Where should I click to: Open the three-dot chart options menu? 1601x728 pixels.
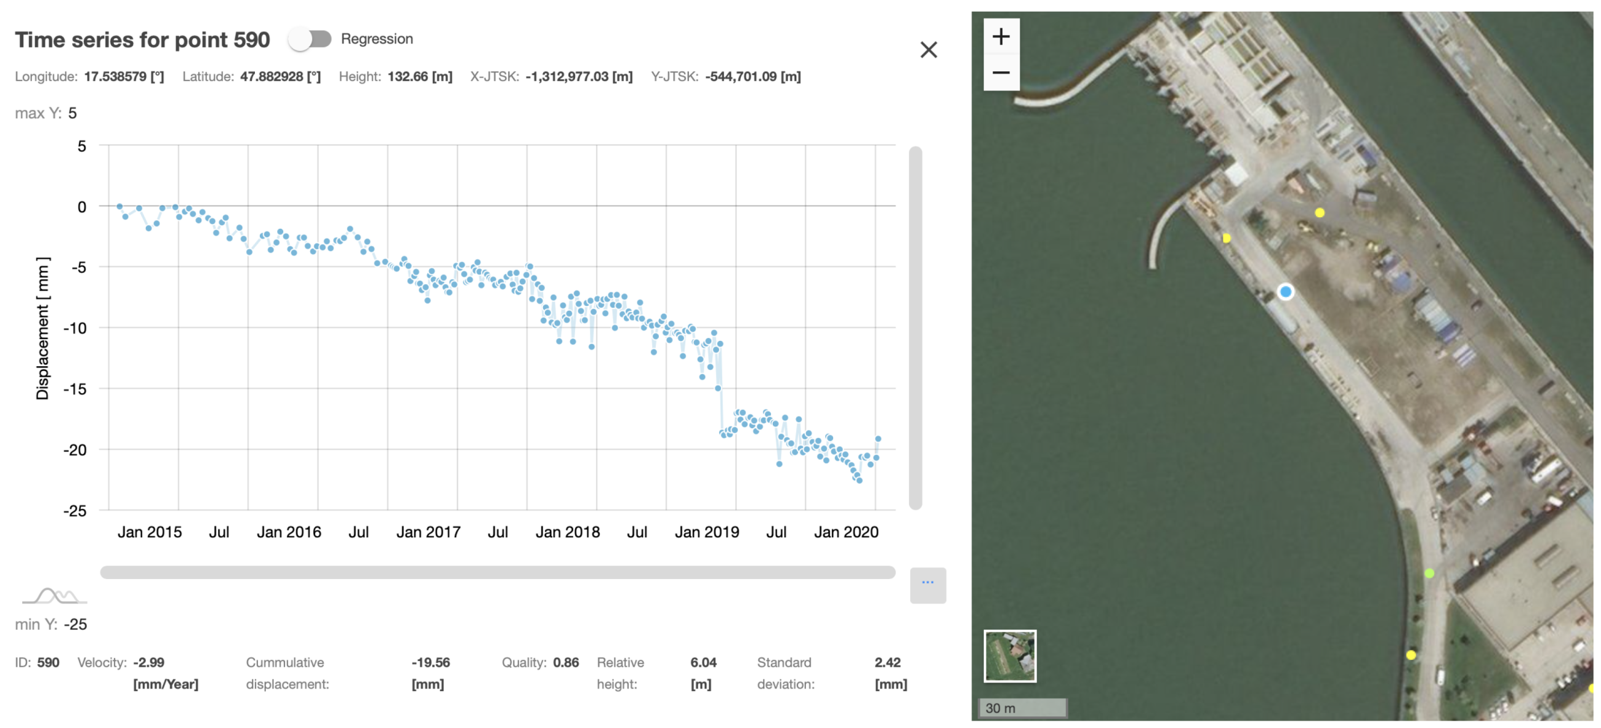tap(927, 585)
